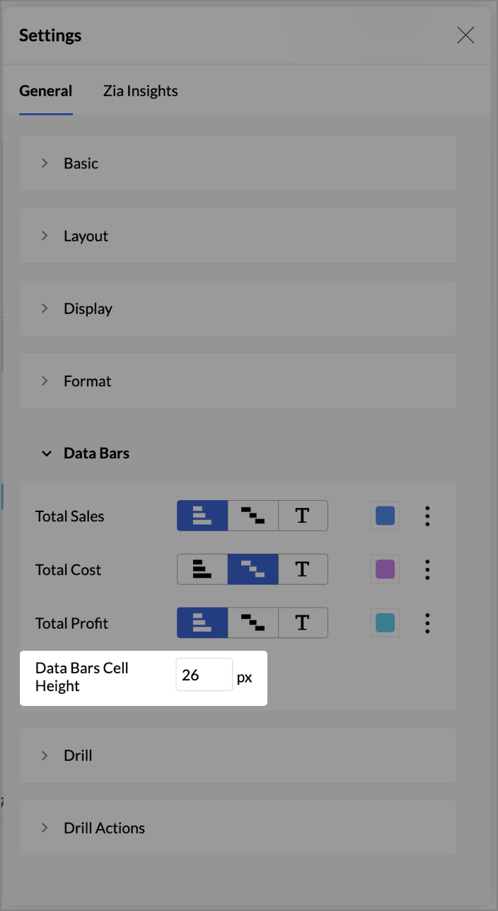Toggle bar style for Total Profit
498x911 pixels.
pyautogui.click(x=202, y=623)
